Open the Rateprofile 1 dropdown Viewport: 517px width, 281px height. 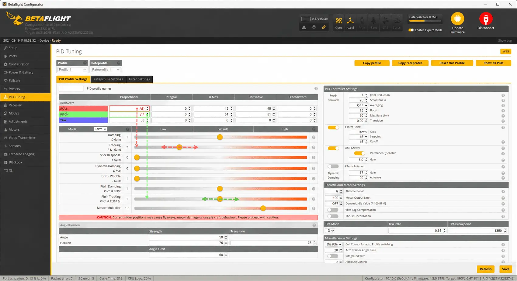tap(106, 70)
